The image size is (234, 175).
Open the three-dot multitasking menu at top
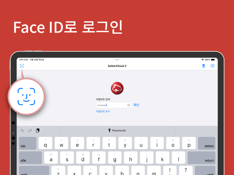pyautogui.click(x=117, y=60)
